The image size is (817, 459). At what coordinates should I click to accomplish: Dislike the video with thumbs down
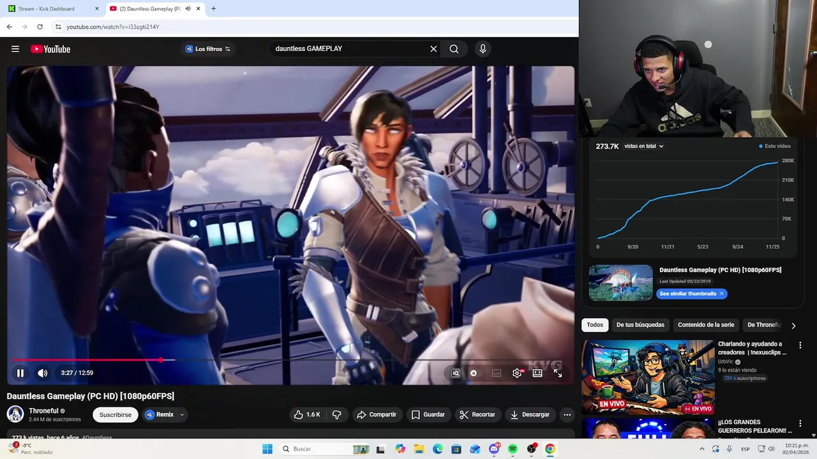point(336,414)
